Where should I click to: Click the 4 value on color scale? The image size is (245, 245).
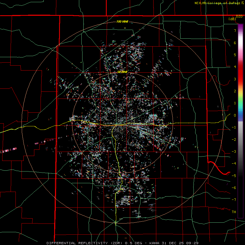point(235,67)
